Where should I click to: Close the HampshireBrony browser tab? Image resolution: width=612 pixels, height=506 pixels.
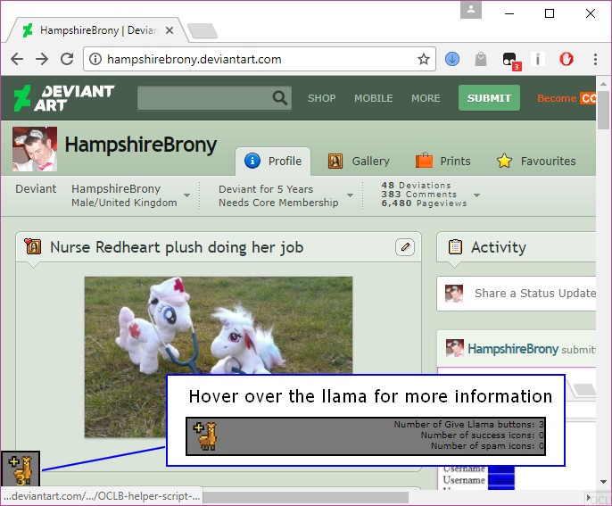coord(169,30)
